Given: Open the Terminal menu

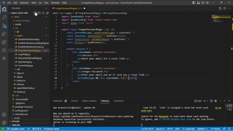Looking at the screenshot, I should (x=55, y=3).
